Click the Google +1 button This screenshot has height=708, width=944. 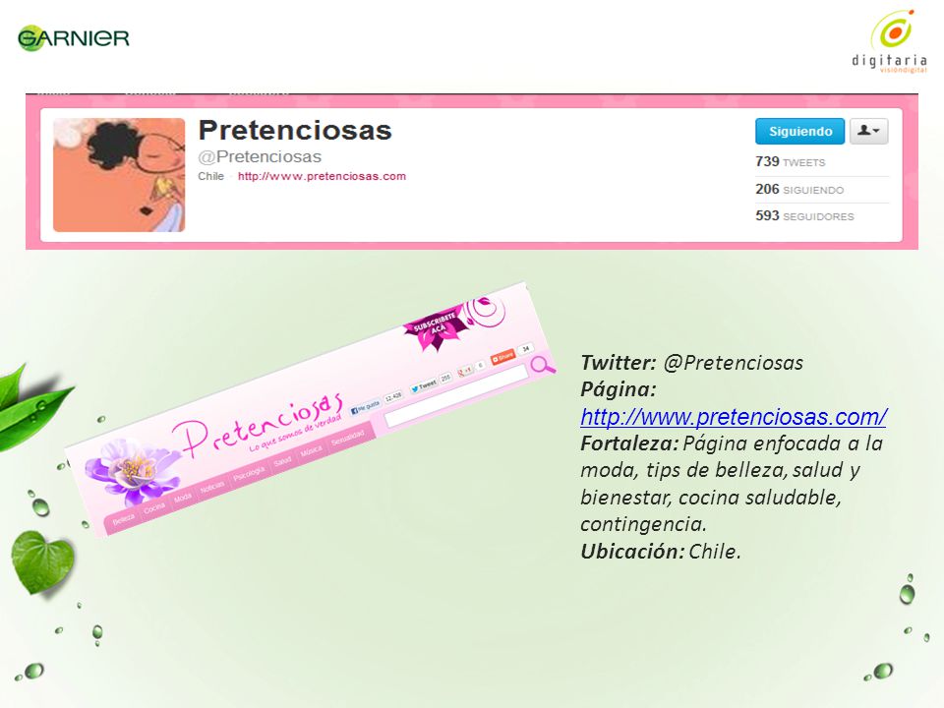(x=465, y=372)
